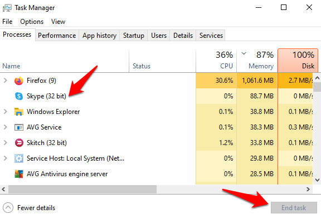
Task: Switch to the Startup tab
Action: (x=134, y=36)
